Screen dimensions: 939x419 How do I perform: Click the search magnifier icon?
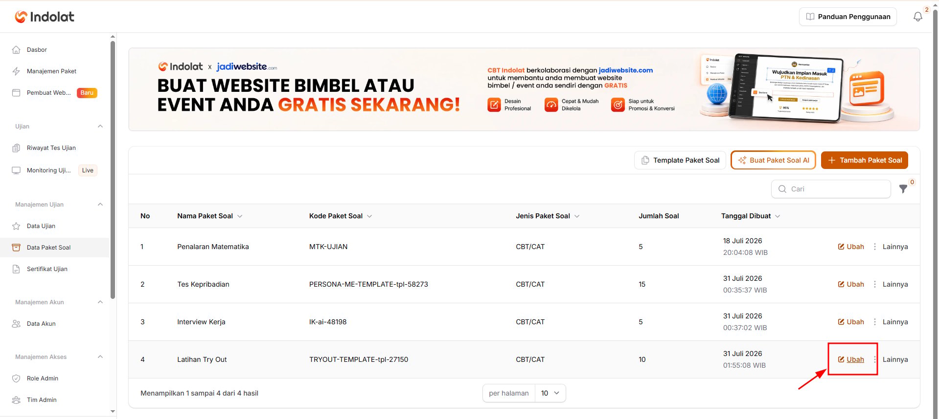tap(782, 189)
